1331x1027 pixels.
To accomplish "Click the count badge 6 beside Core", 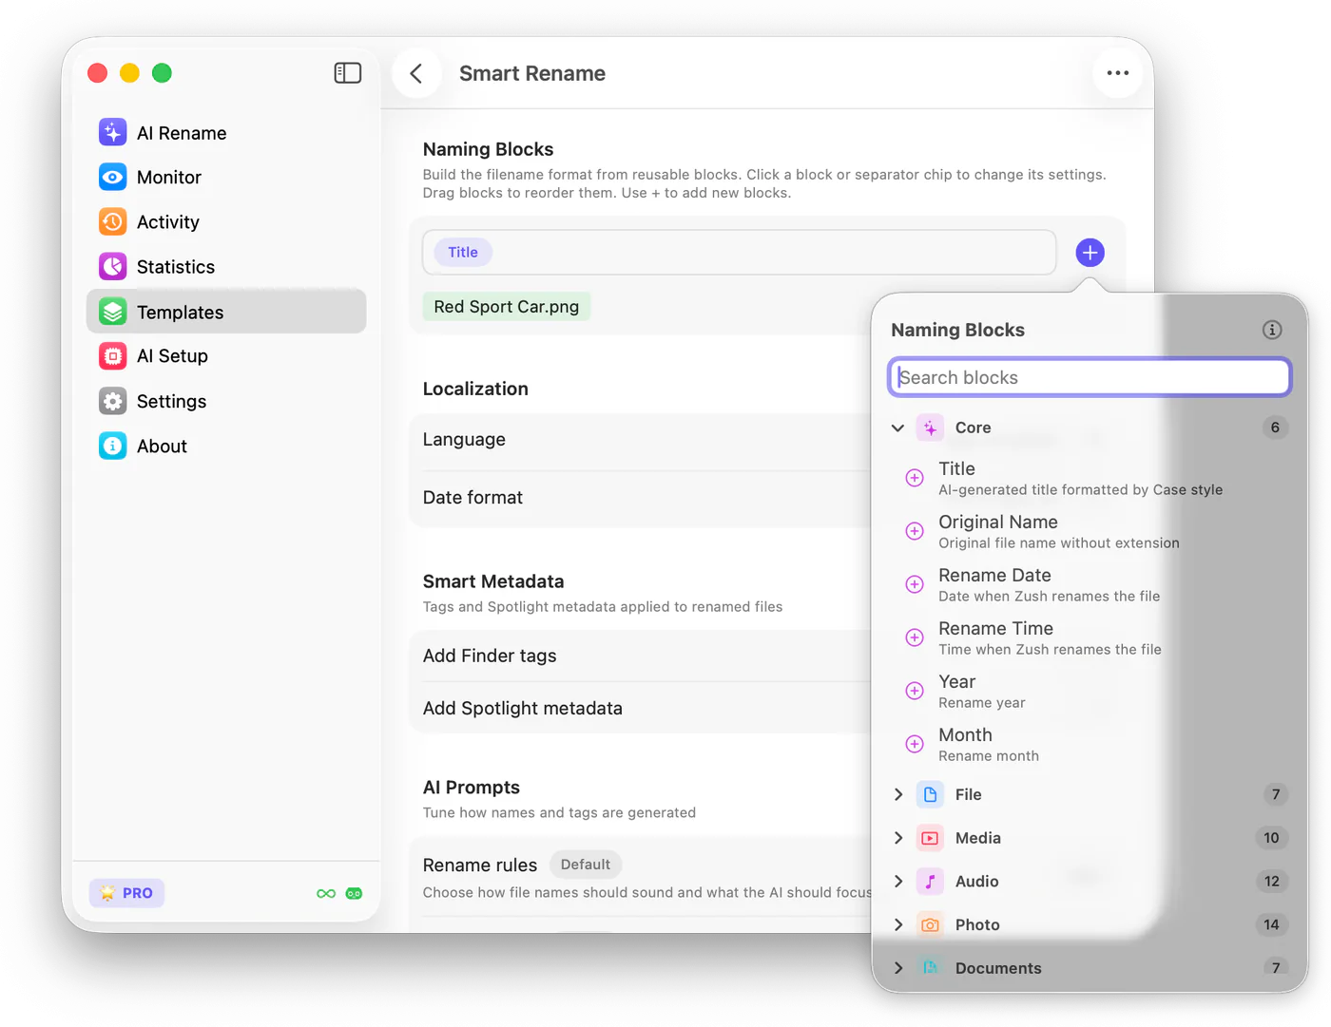I will pos(1275,428).
